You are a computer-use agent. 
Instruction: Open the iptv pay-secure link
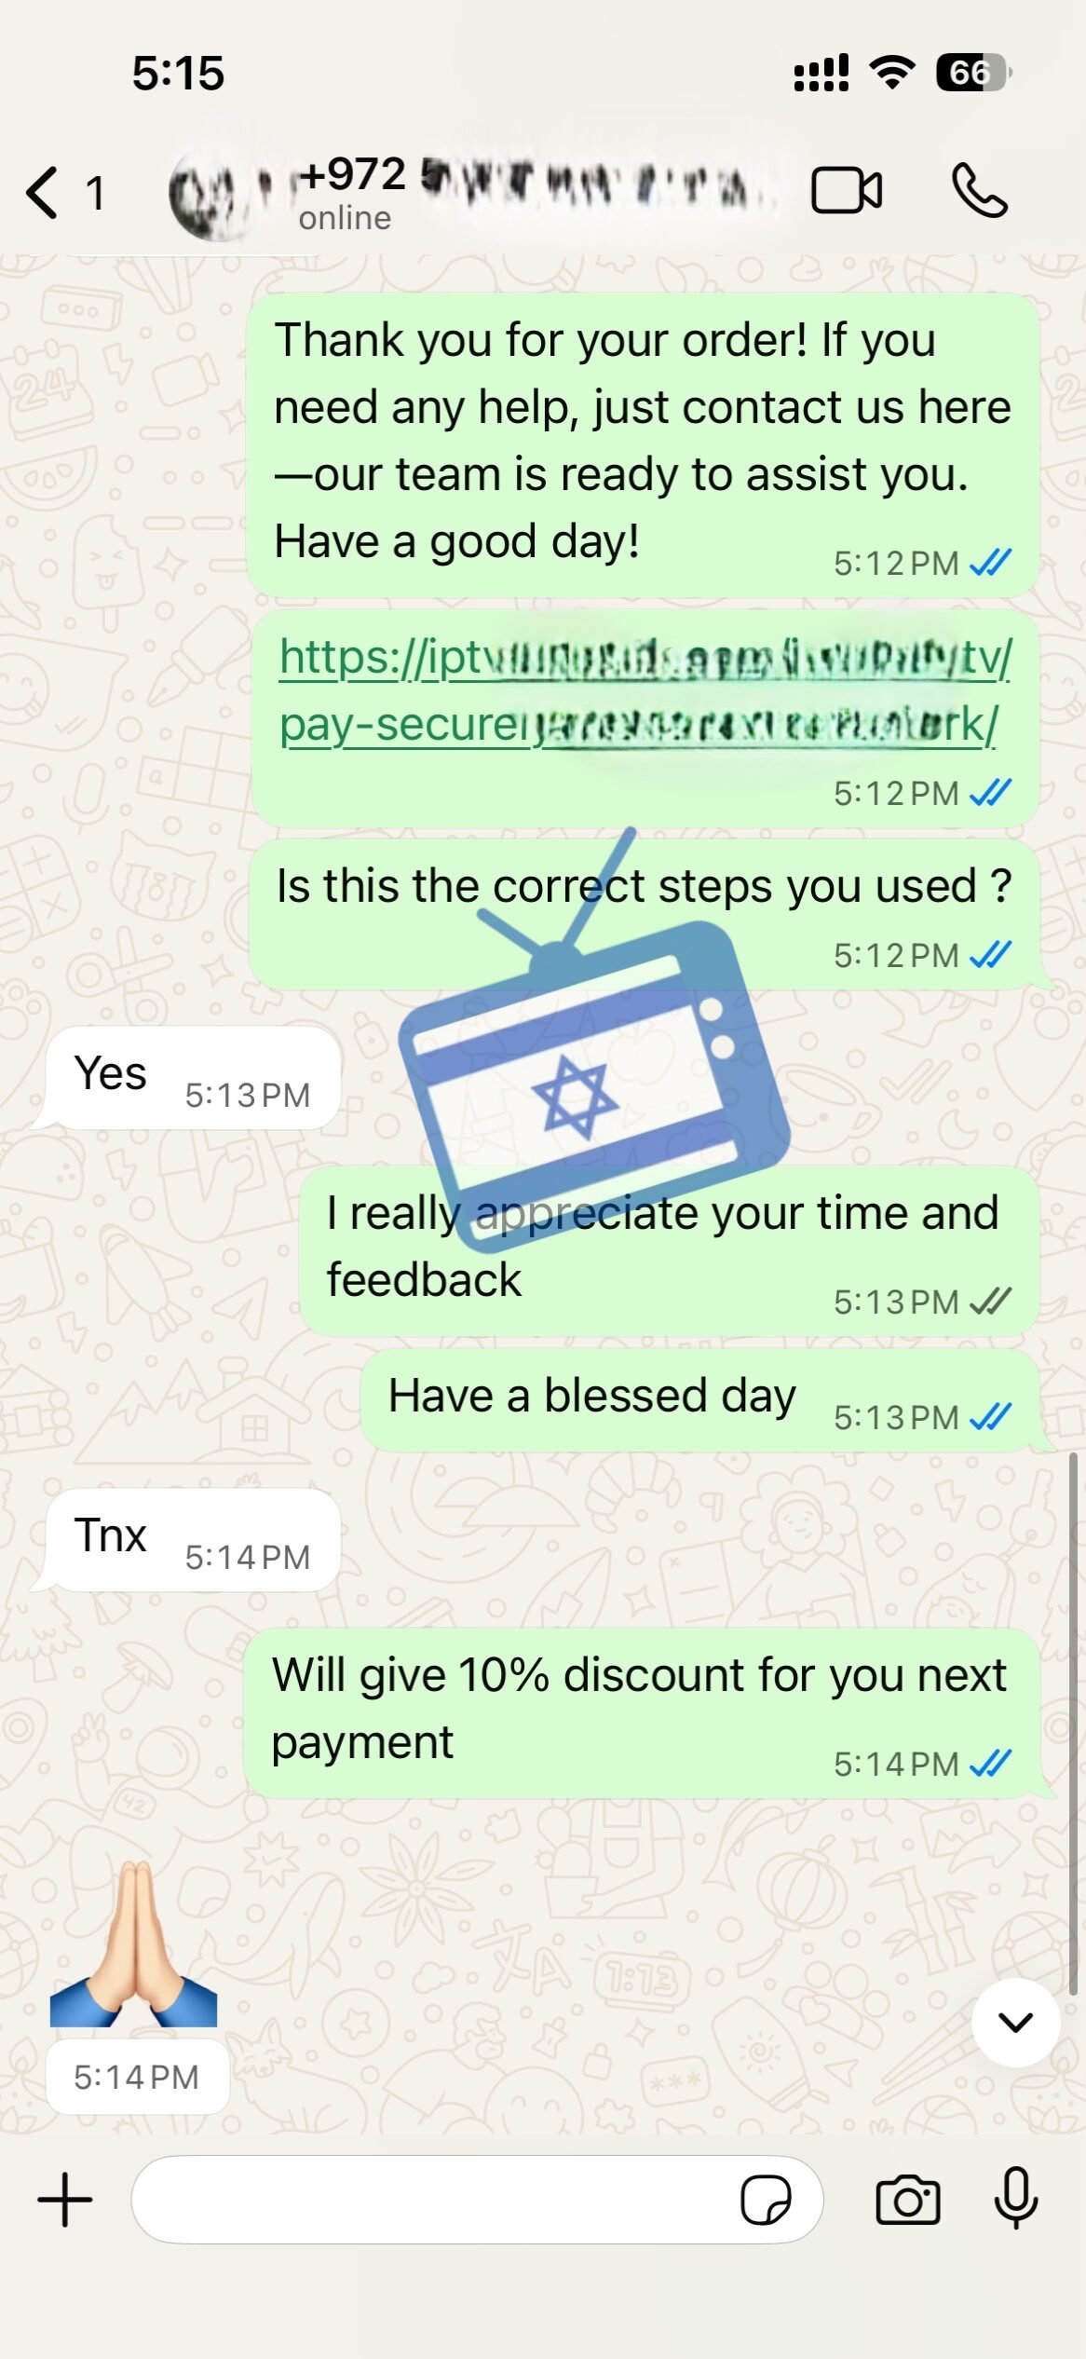click(x=645, y=690)
